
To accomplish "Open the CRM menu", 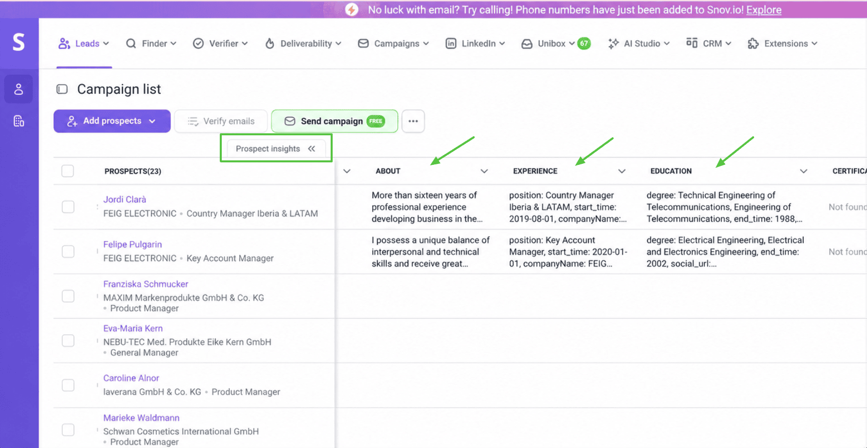I will coord(708,44).
